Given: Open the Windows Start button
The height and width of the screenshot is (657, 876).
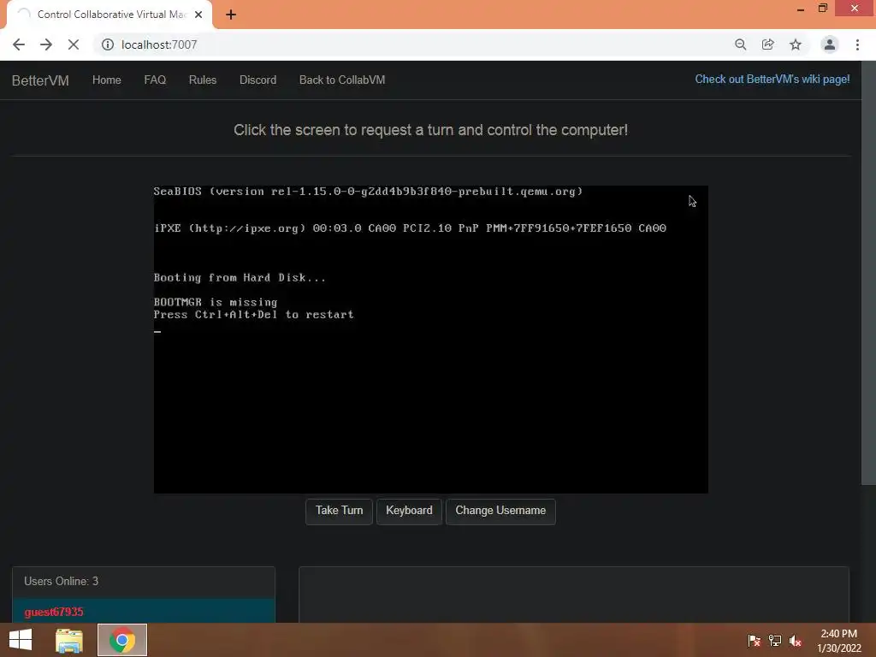Looking at the screenshot, I should [x=21, y=640].
